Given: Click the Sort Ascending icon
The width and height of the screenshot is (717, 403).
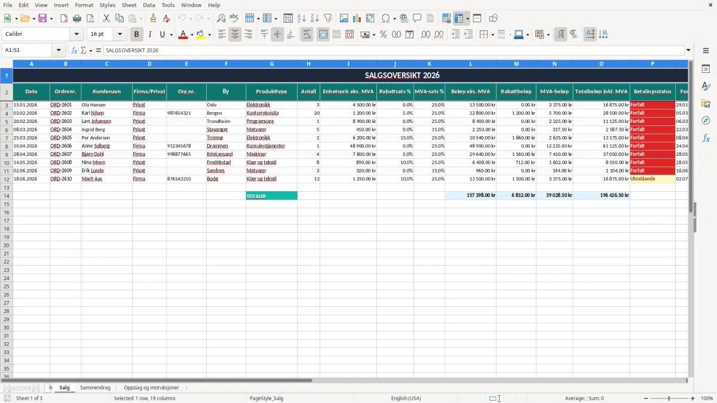Looking at the screenshot, I should point(302,19).
